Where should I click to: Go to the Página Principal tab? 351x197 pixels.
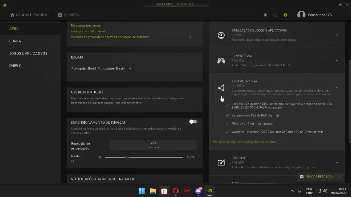click(x=29, y=15)
